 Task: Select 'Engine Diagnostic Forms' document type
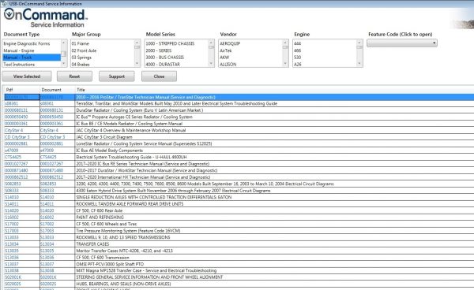(27, 43)
